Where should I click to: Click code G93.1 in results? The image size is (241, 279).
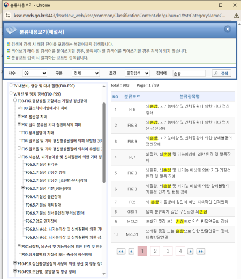tap(132, 212)
